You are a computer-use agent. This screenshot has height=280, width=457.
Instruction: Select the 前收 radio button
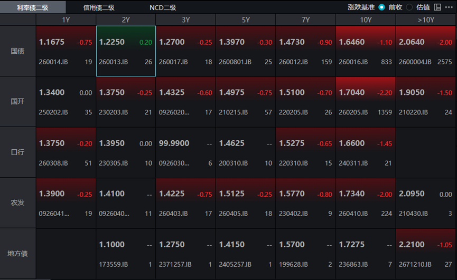381,7
